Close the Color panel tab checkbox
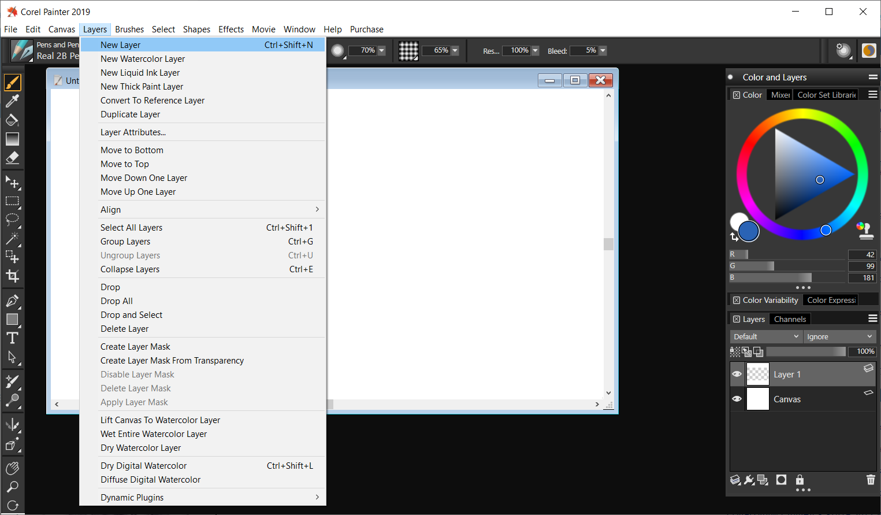This screenshot has height=515, width=881. (737, 95)
